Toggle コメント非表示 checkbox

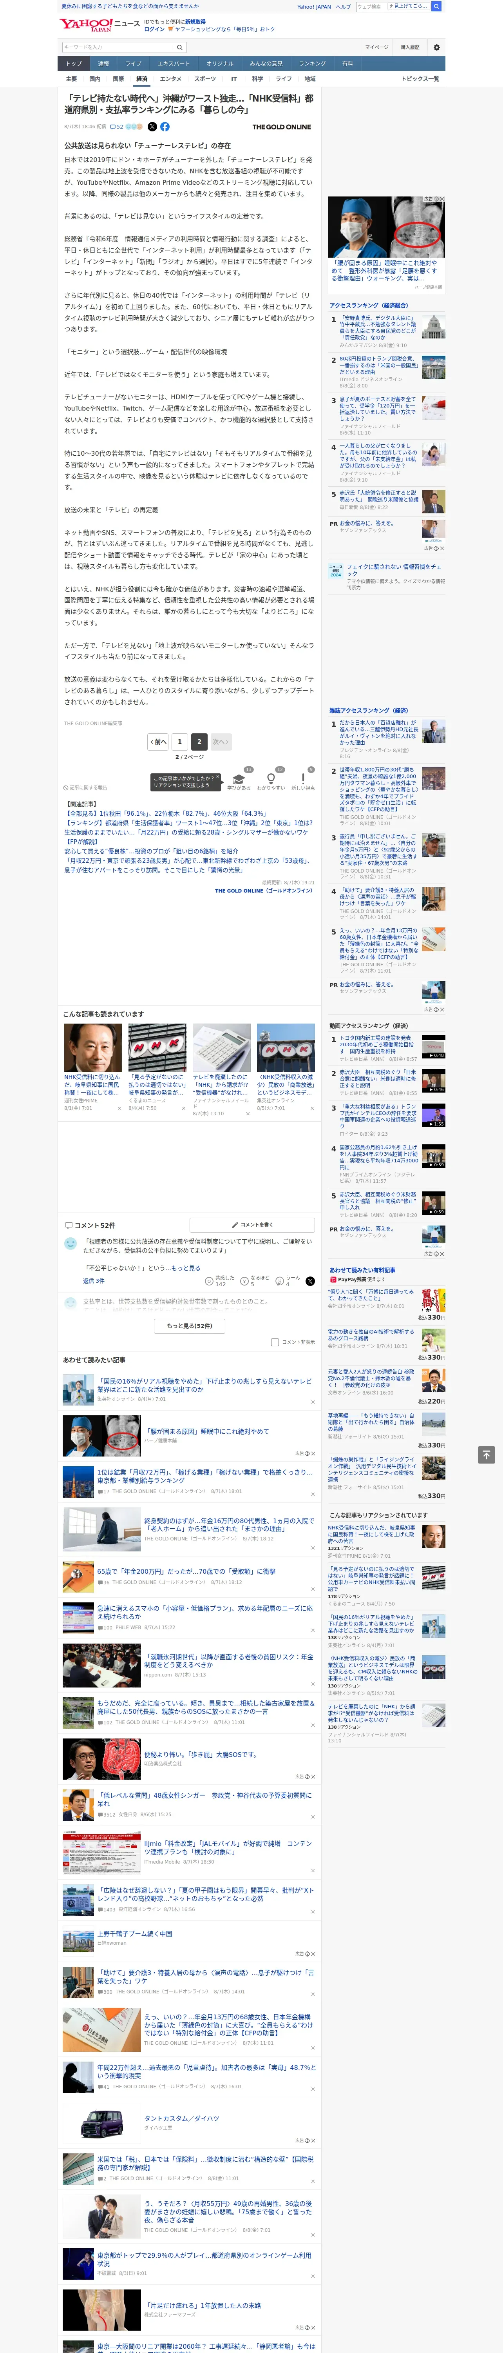(x=275, y=1342)
